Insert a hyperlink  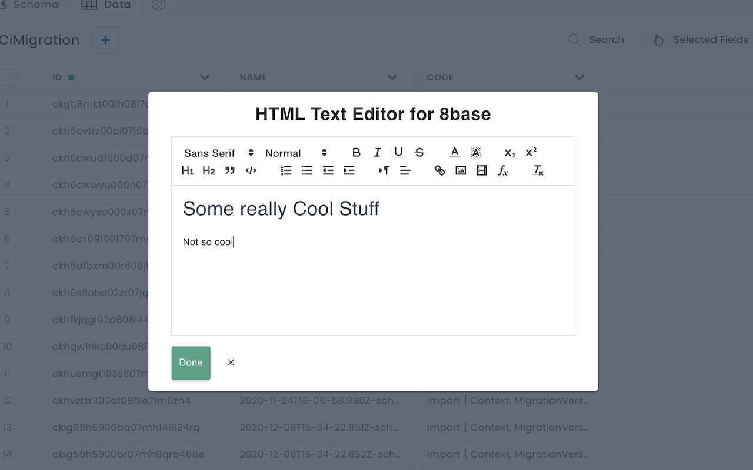coord(439,170)
